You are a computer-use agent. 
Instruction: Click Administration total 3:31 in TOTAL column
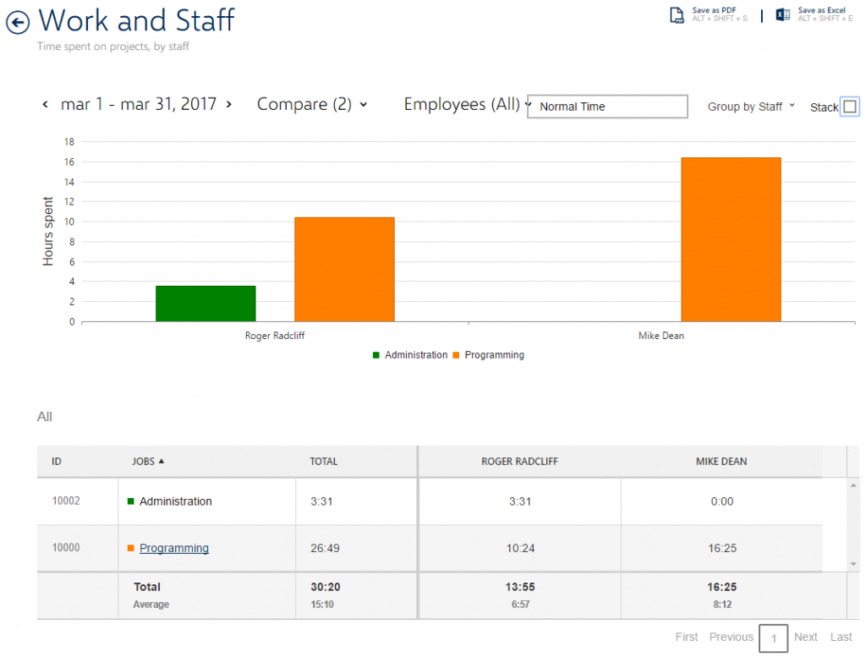click(x=321, y=501)
